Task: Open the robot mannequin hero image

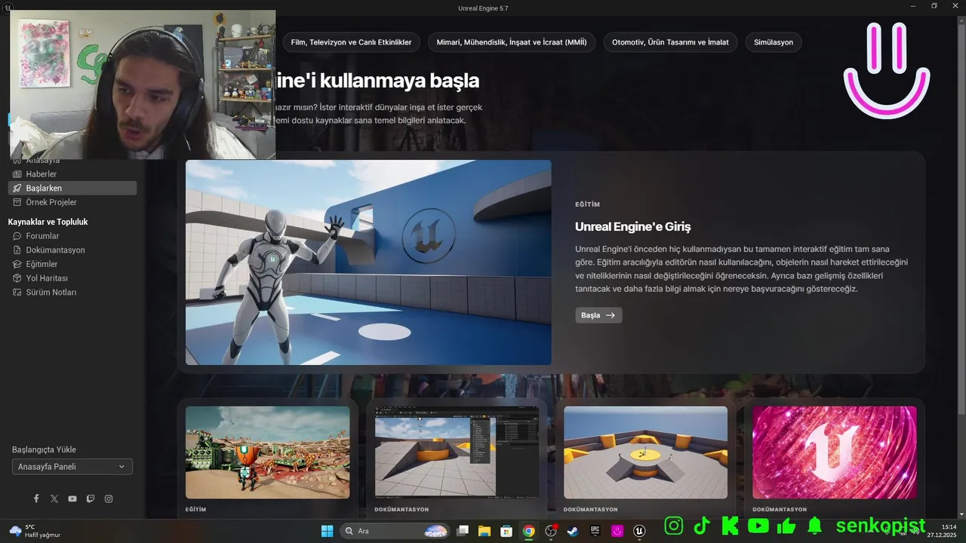Action: (x=368, y=262)
